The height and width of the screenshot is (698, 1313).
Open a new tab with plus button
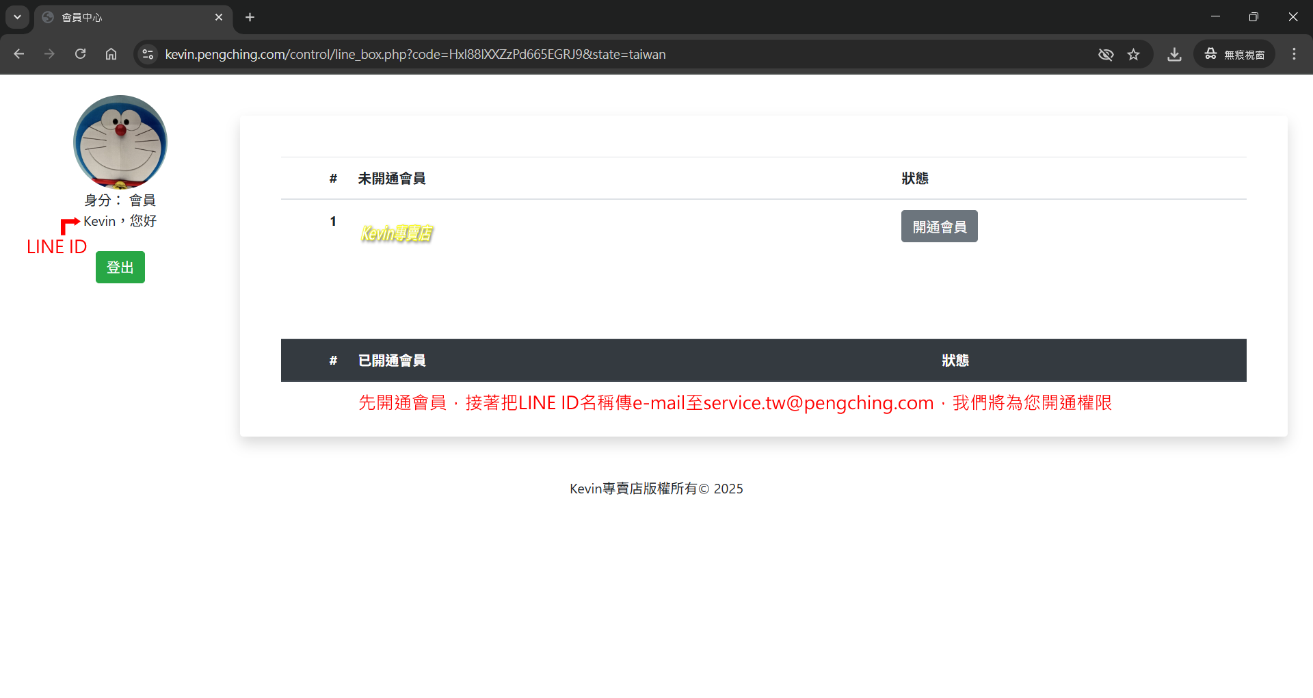click(x=250, y=17)
